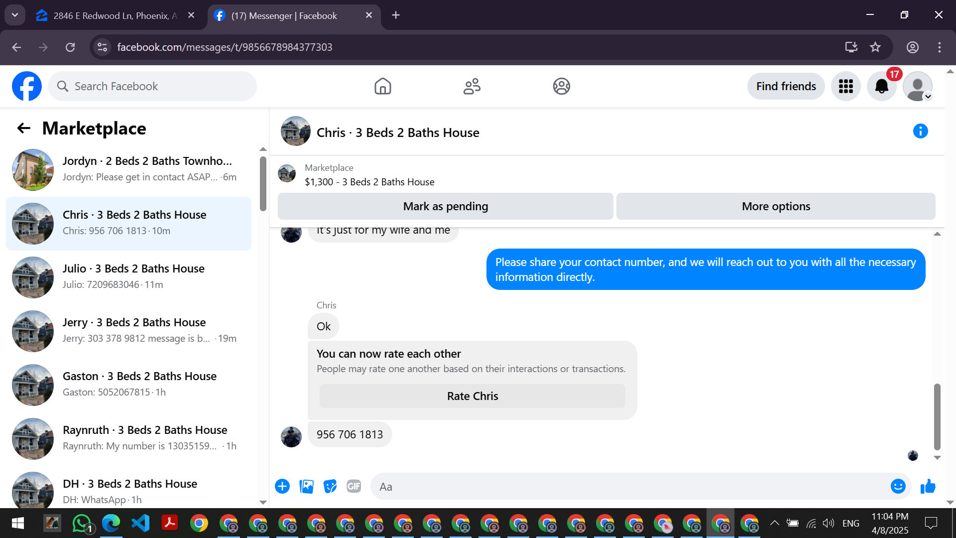Viewport: 956px width, 538px height.
Task: Click the chat scrollbar thumb
Action: coord(937,416)
